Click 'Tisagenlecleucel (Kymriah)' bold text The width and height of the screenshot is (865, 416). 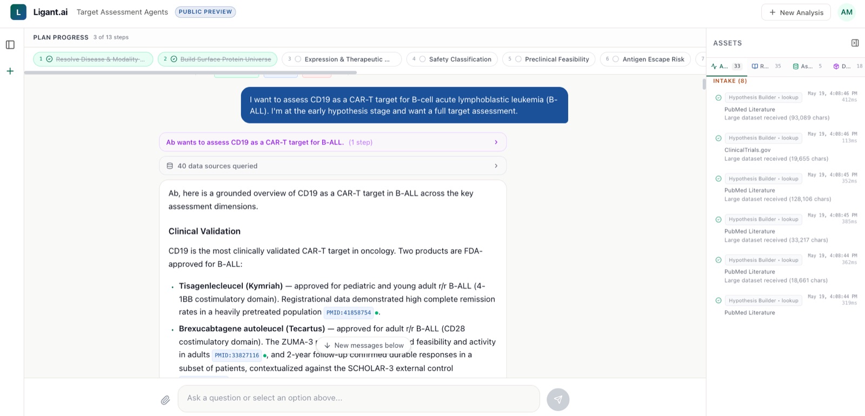pyautogui.click(x=231, y=286)
